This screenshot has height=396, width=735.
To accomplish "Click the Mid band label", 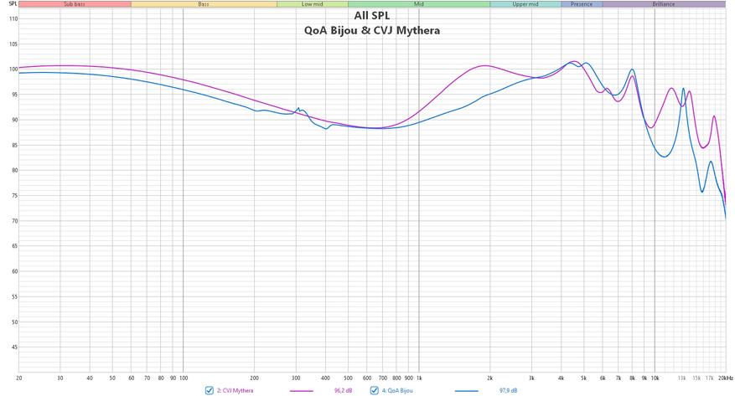I will tap(418, 4).
